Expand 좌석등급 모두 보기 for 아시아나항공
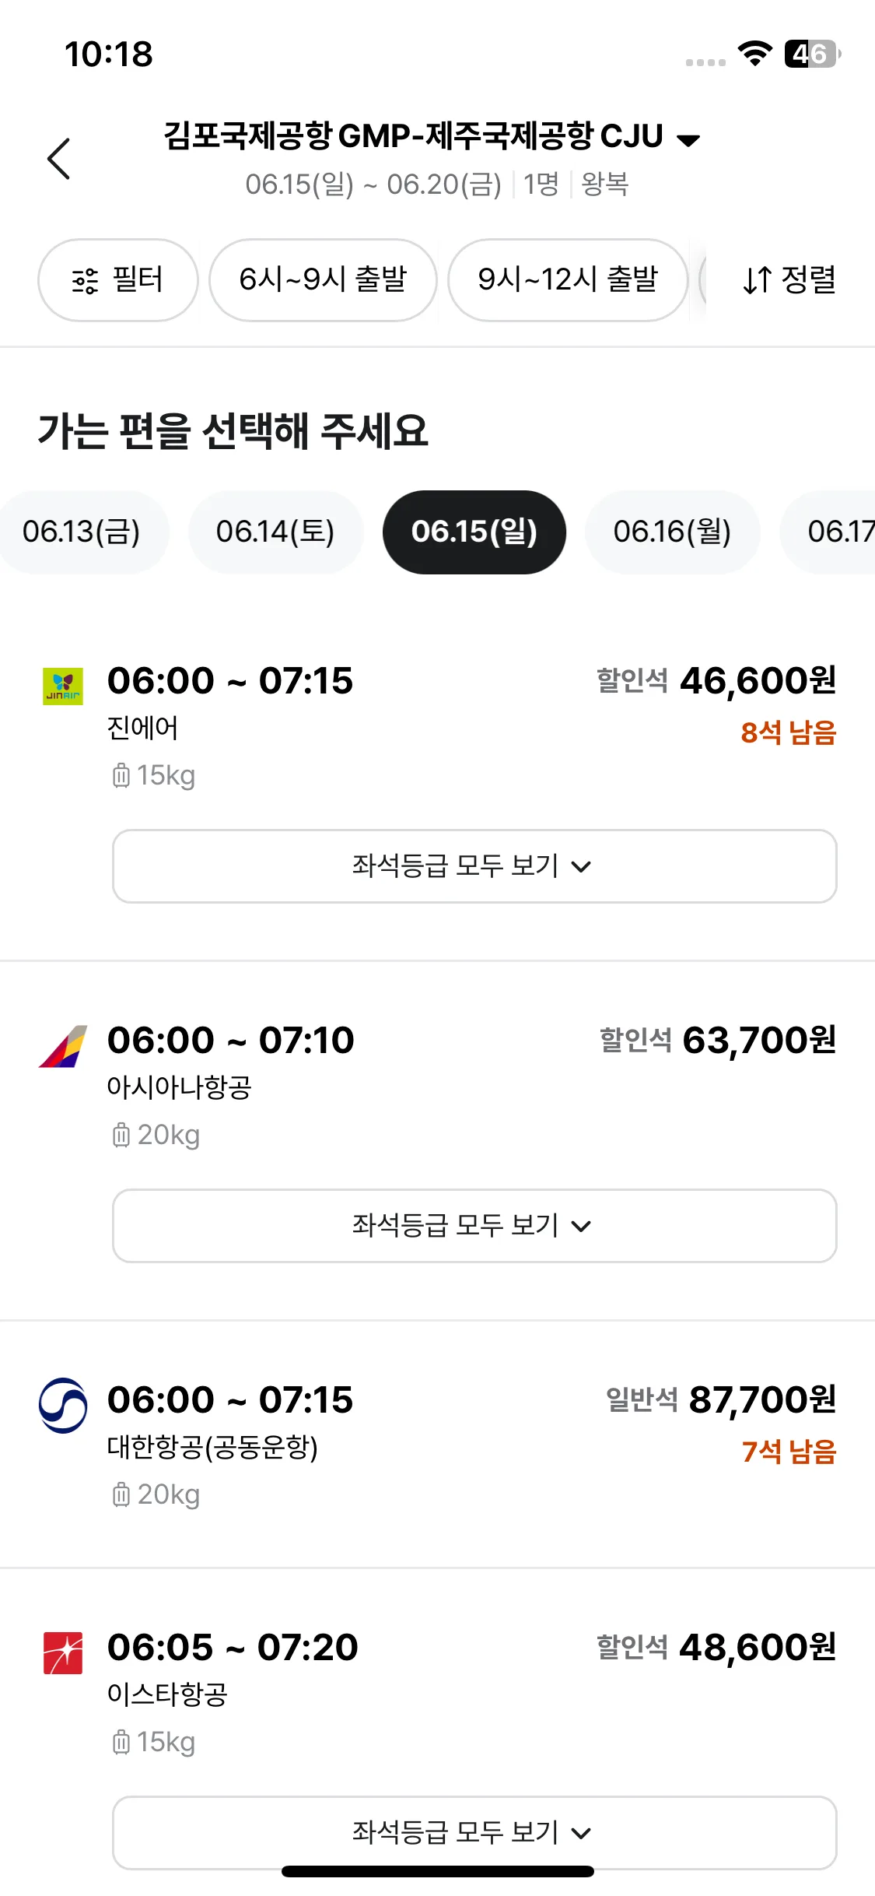The image size is (875, 1896). point(474,1226)
